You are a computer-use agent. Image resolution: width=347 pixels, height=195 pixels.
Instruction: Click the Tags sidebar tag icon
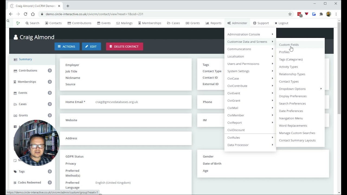click(x=15, y=171)
